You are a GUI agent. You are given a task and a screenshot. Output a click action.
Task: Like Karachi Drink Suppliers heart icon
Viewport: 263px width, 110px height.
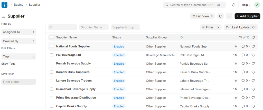253,72
